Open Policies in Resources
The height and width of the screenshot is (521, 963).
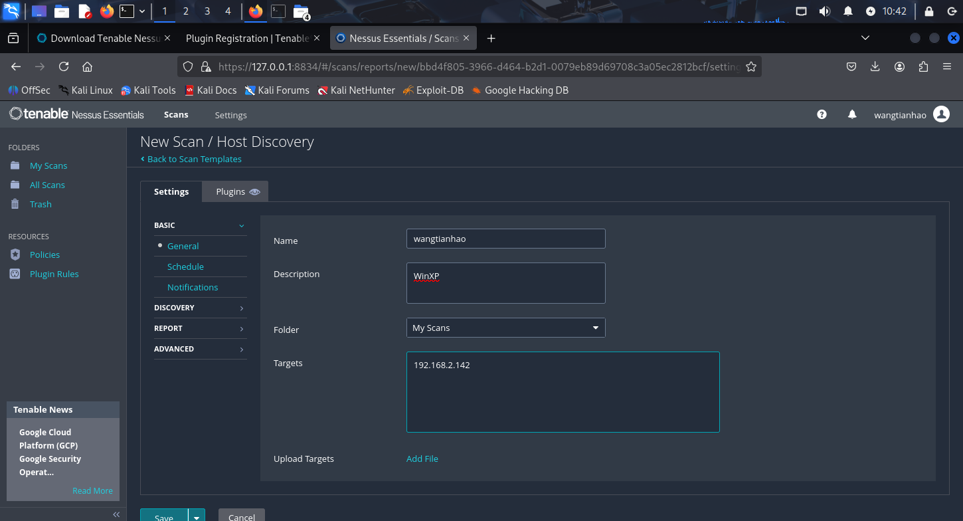pos(44,255)
